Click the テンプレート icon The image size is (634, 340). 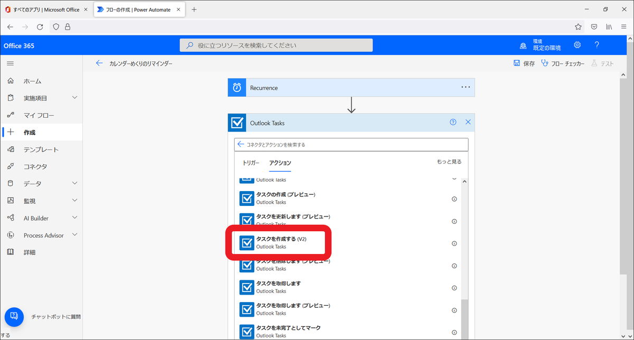[x=11, y=149]
